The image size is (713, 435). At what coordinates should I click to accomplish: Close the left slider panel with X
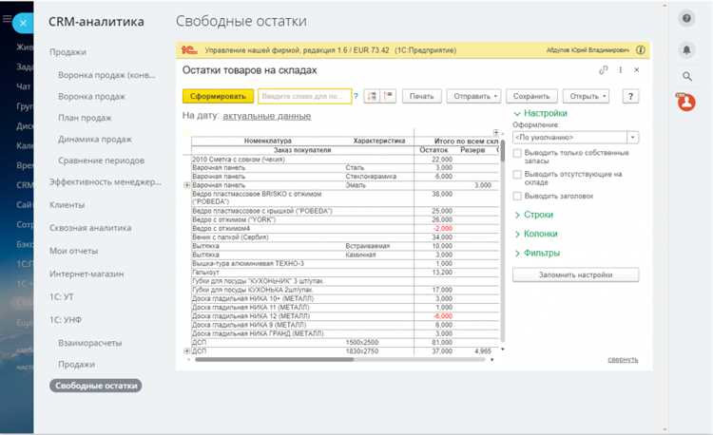(x=23, y=23)
